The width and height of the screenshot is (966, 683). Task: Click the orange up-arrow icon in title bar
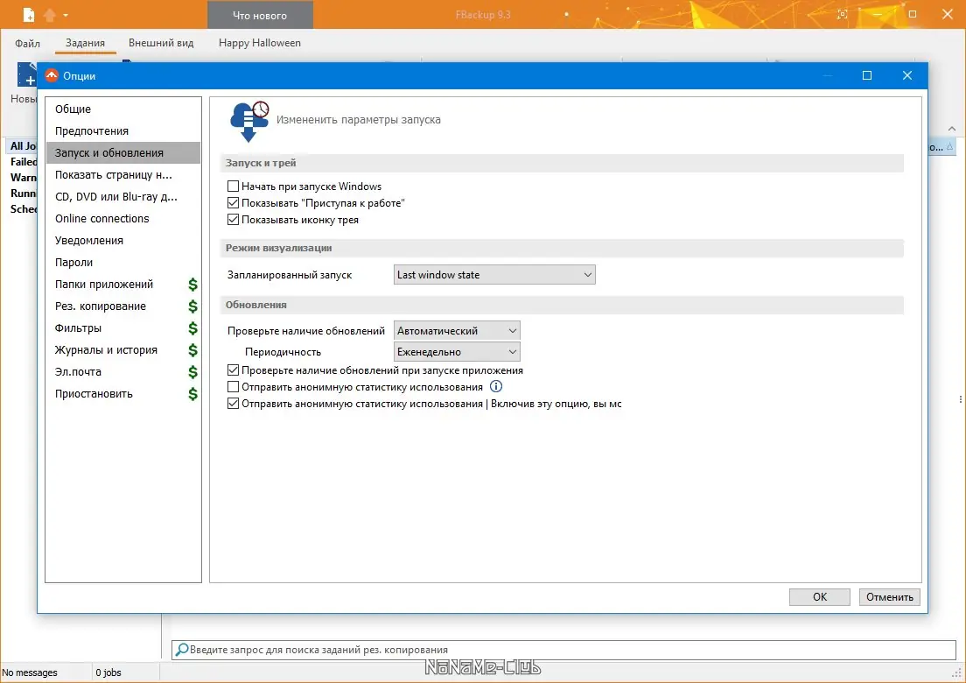[x=50, y=14]
